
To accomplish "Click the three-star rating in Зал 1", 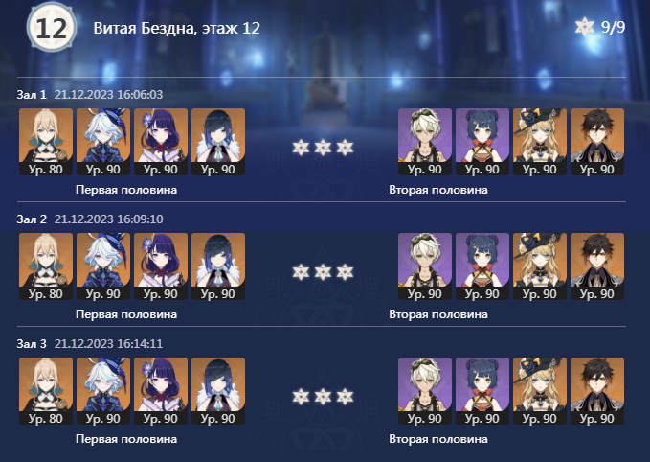I will click(323, 148).
